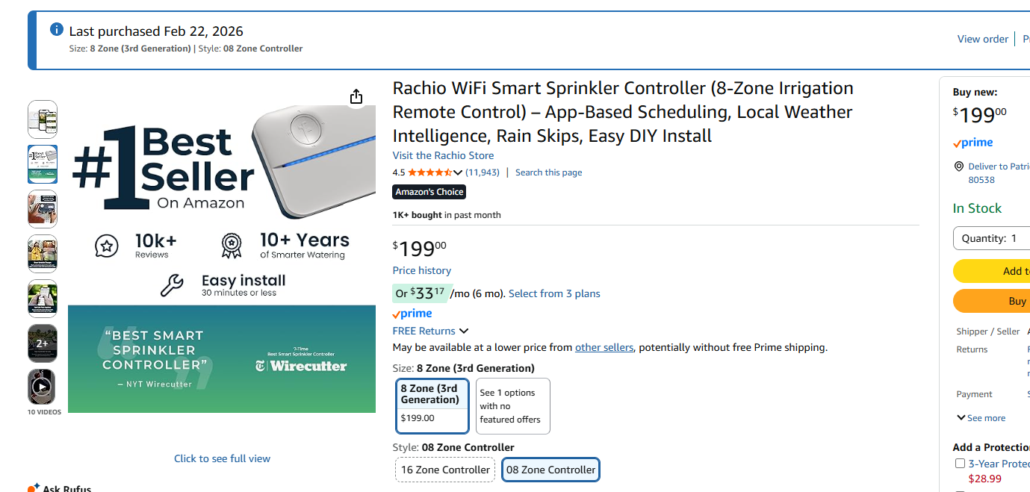The width and height of the screenshot is (1030, 492).
Task: Select the first product image thumbnail
Action: pyautogui.click(x=42, y=119)
